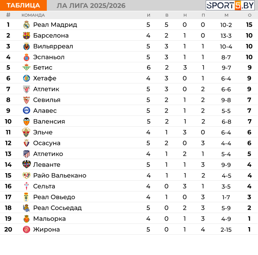The height and width of the screenshot is (255, 258).
Task: Click the Real Madrid club crest
Action: click(x=27, y=25)
